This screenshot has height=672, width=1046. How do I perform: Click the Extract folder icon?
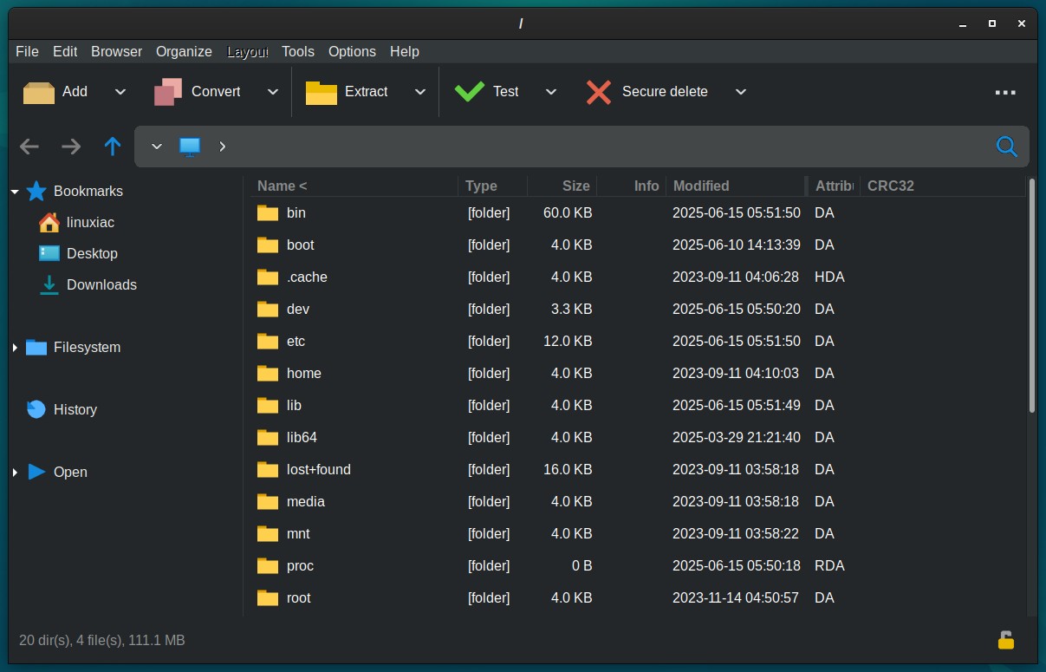[x=322, y=92]
